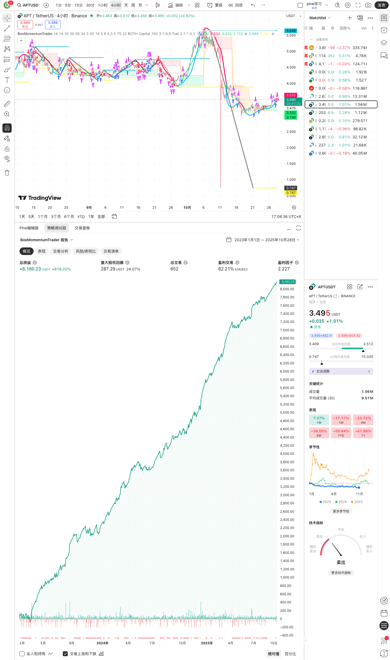
Task: Click the 发表 publish button
Action: [381, 5]
